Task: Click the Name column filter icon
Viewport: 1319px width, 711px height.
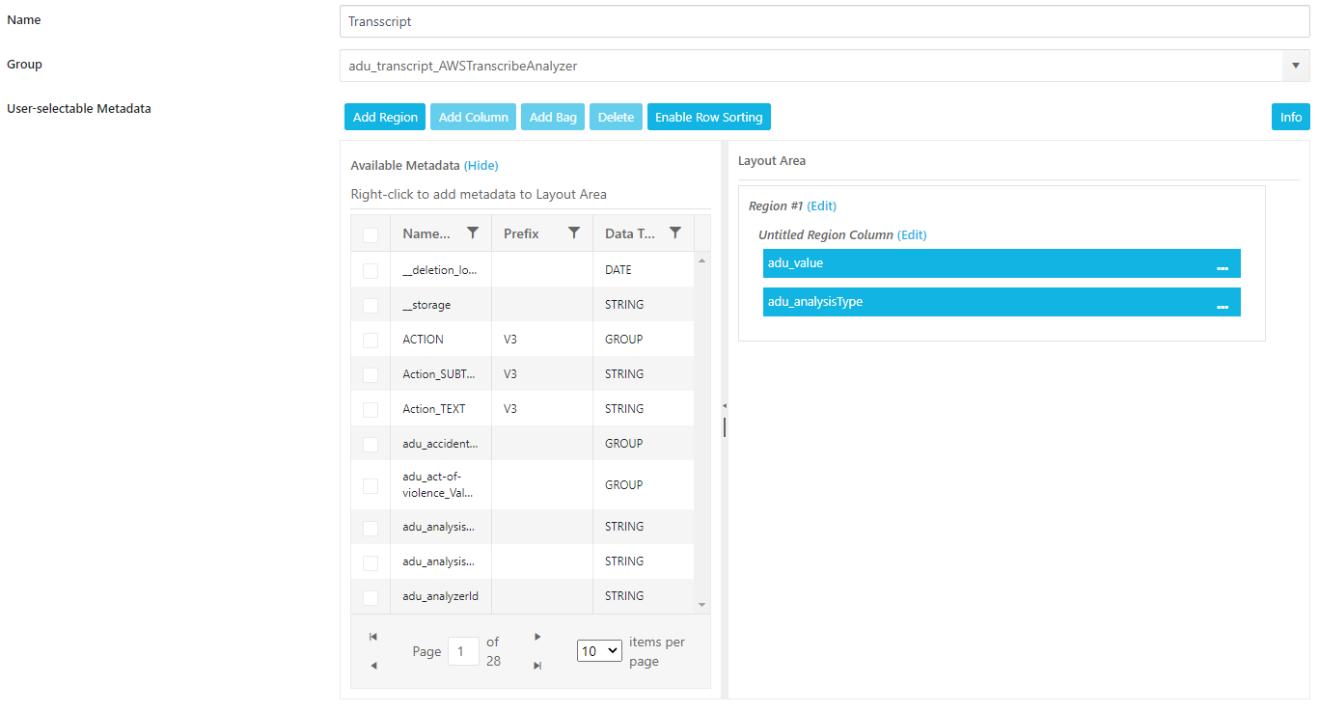Action: point(472,232)
